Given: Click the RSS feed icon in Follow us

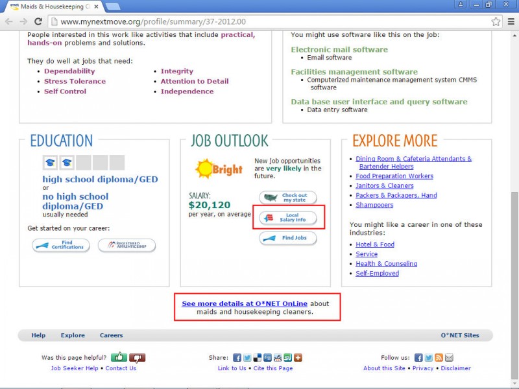Looking at the screenshot, I should (439, 358).
